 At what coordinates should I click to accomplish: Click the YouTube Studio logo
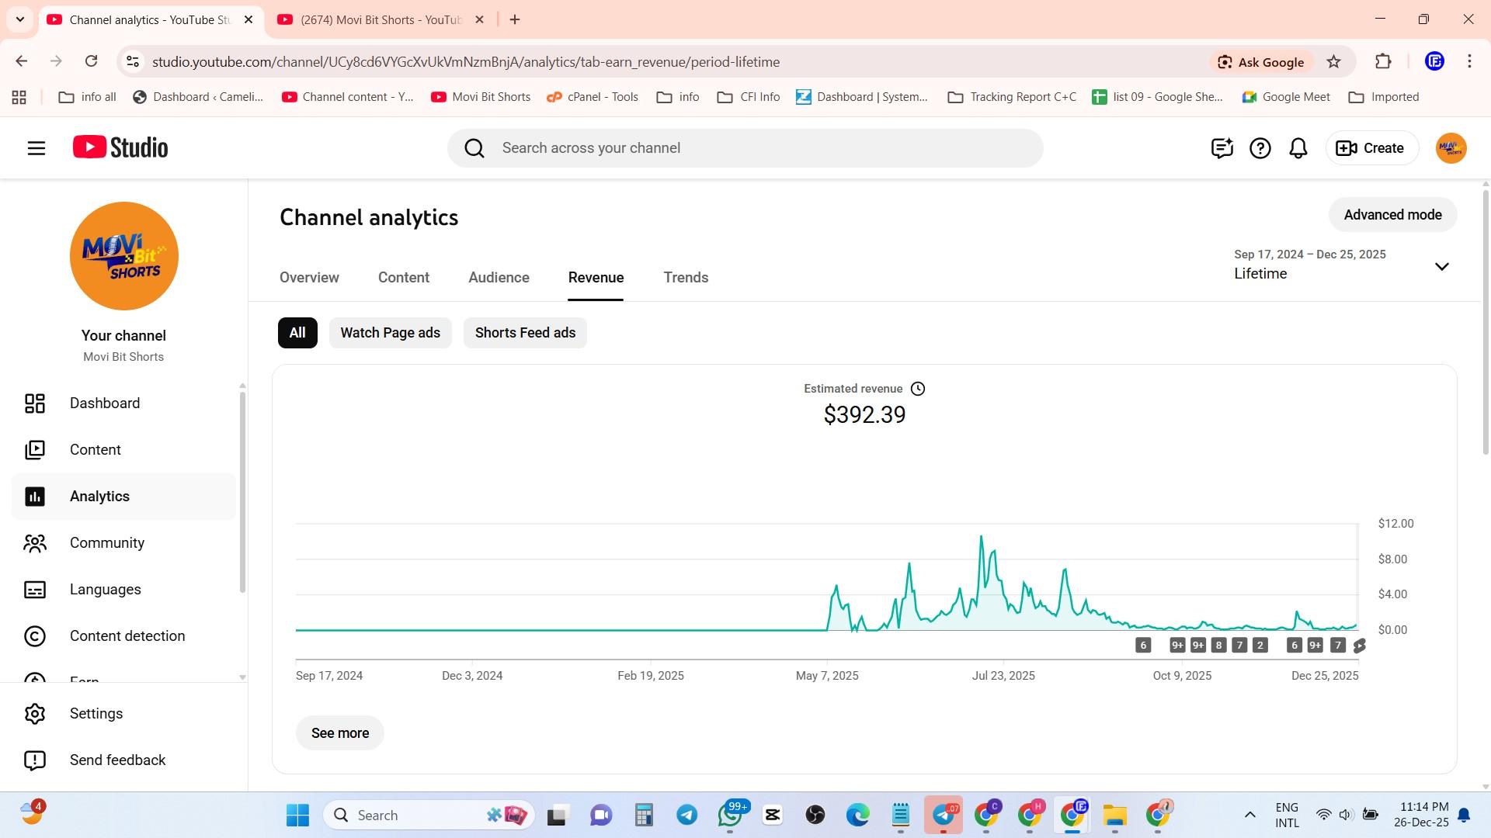click(120, 147)
